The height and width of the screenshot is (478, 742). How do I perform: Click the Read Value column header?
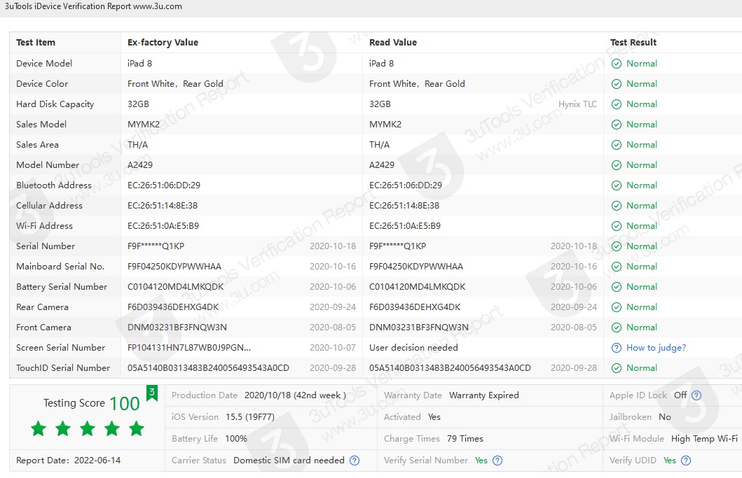point(393,43)
